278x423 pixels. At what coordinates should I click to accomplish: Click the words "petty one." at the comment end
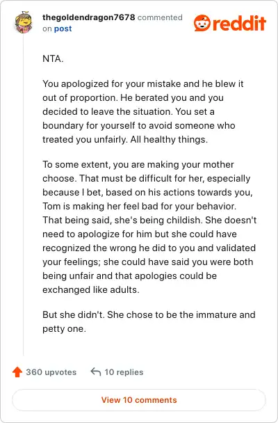click(x=64, y=328)
